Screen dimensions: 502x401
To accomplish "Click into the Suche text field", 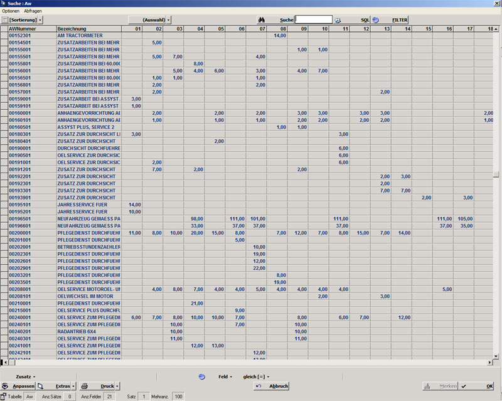I will click(313, 20).
